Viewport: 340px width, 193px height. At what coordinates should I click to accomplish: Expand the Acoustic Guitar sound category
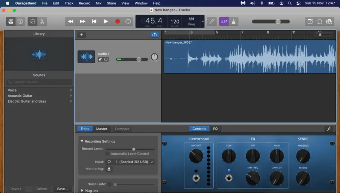click(x=71, y=96)
